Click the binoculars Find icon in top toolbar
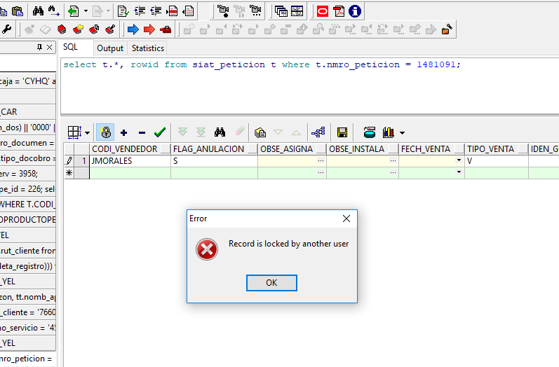The height and width of the screenshot is (367, 559). tap(38, 11)
